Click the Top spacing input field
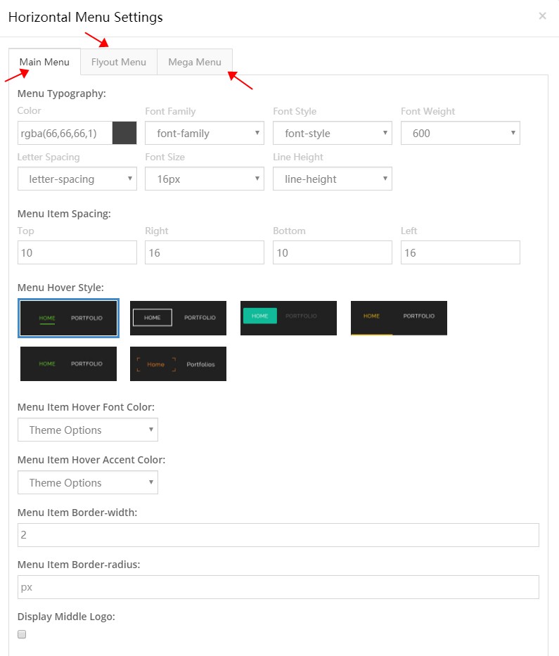The image size is (559, 656). click(x=77, y=252)
